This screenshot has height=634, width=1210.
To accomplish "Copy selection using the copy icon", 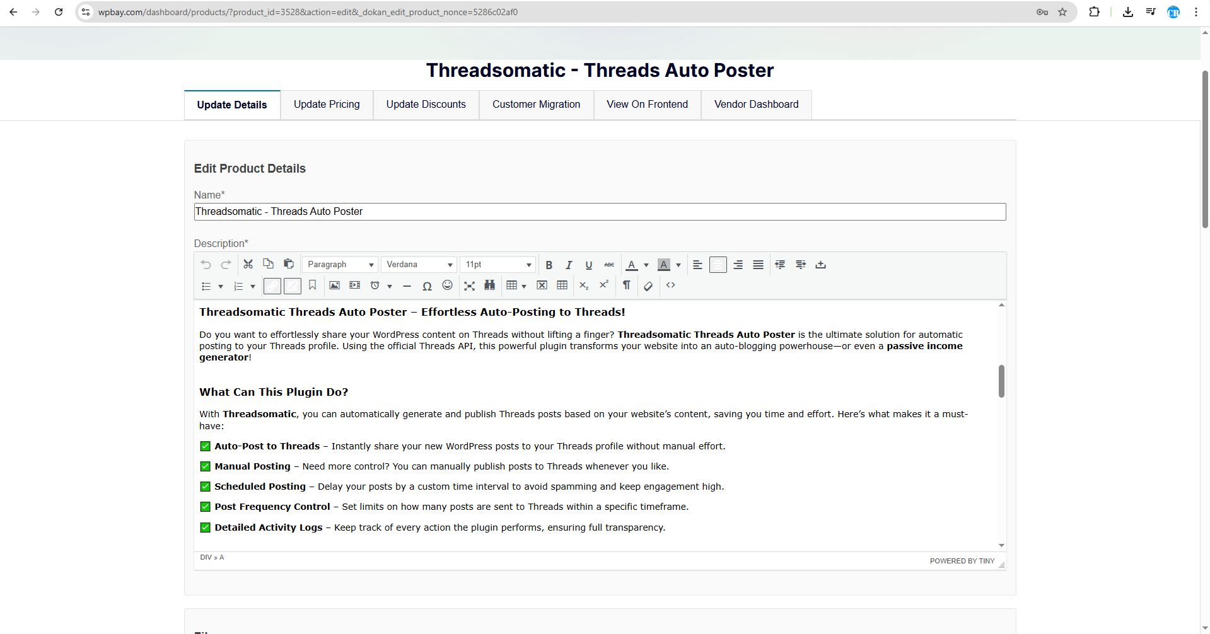I will 269,265.
